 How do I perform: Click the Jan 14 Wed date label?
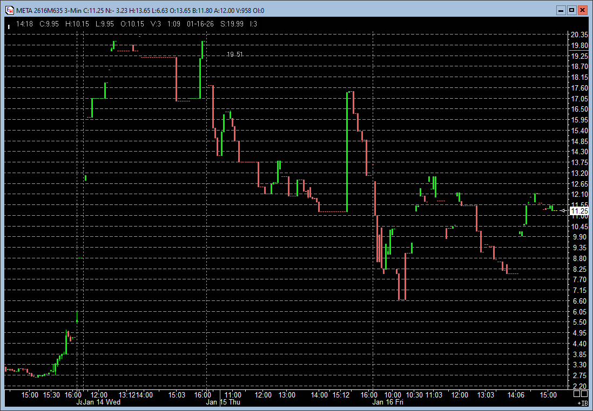click(x=102, y=402)
